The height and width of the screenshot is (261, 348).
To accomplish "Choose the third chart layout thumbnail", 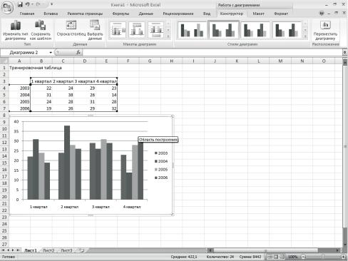I will pyautogui.click(x=155, y=30).
